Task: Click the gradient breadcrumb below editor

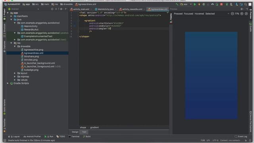Action: 94,128
